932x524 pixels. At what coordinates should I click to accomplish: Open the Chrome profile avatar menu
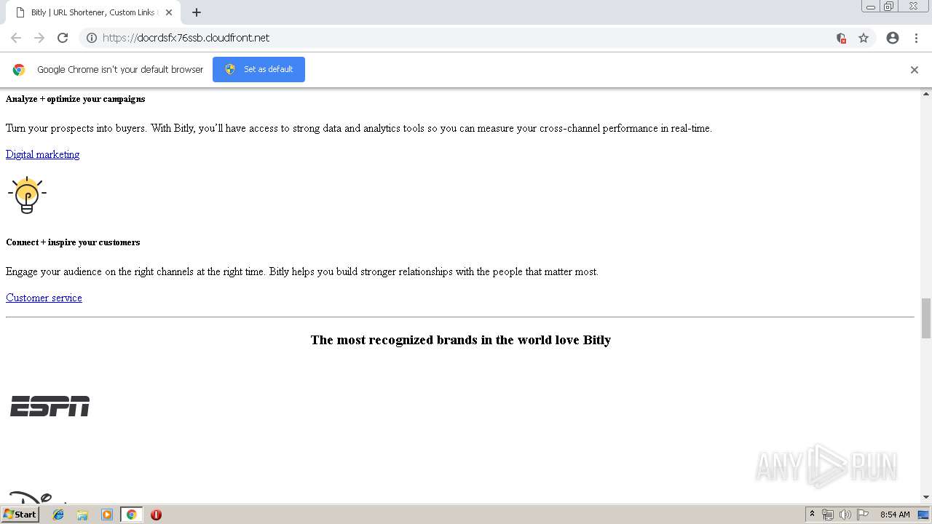[x=893, y=38]
